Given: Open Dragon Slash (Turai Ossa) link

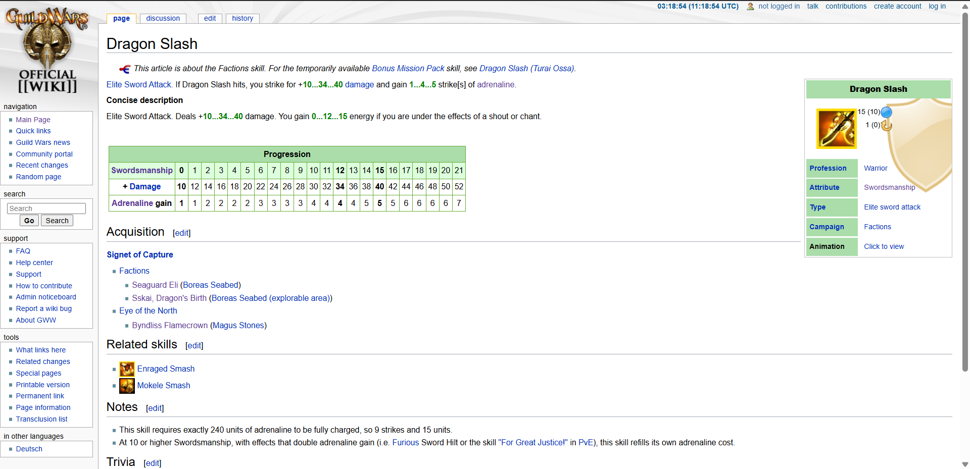Looking at the screenshot, I should coord(526,68).
